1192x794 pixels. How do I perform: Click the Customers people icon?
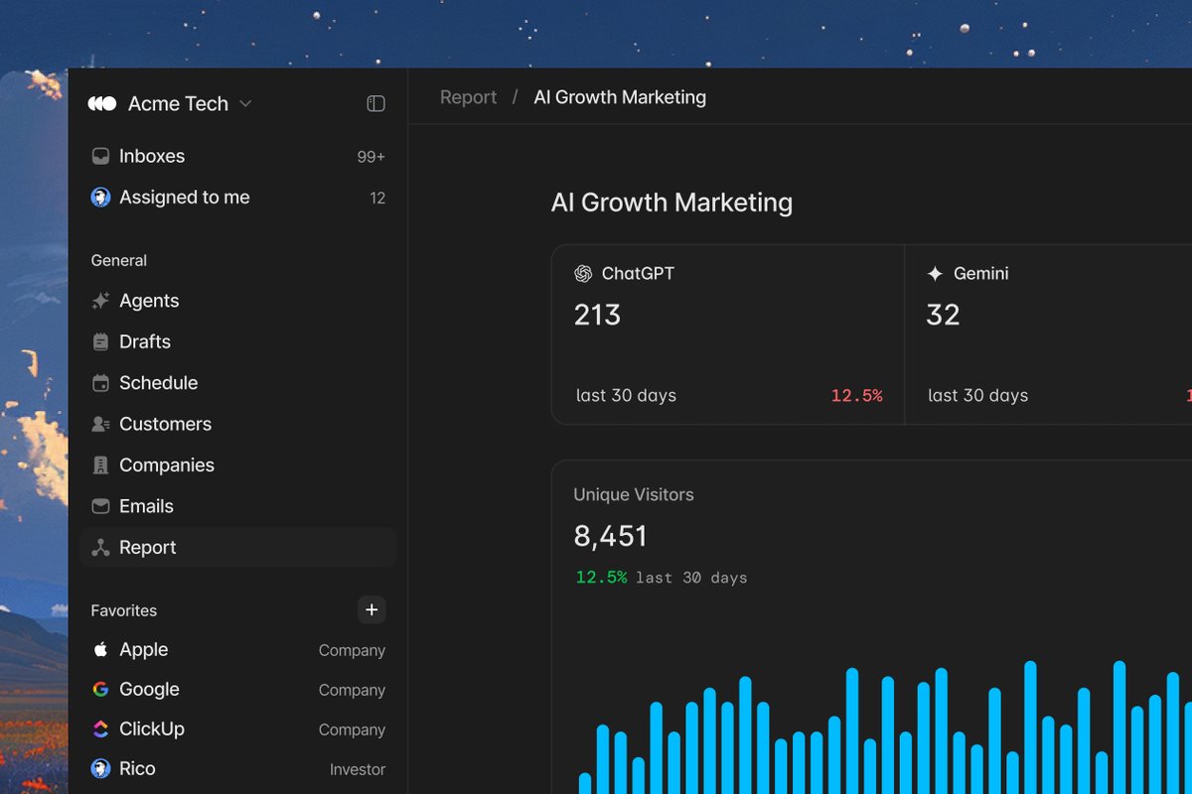point(100,424)
